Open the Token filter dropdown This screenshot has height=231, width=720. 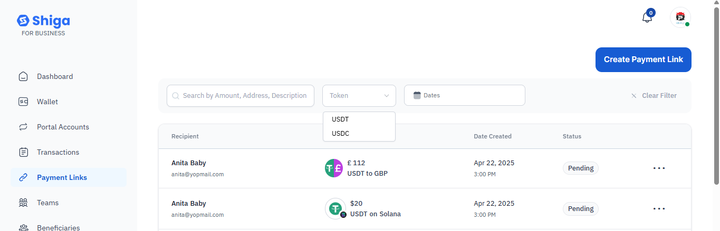point(359,96)
